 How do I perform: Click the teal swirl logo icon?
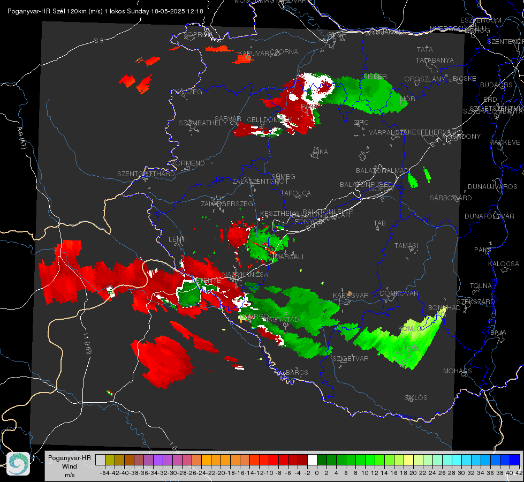18,464
